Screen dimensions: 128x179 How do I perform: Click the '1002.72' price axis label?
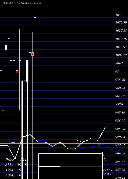[121, 55]
